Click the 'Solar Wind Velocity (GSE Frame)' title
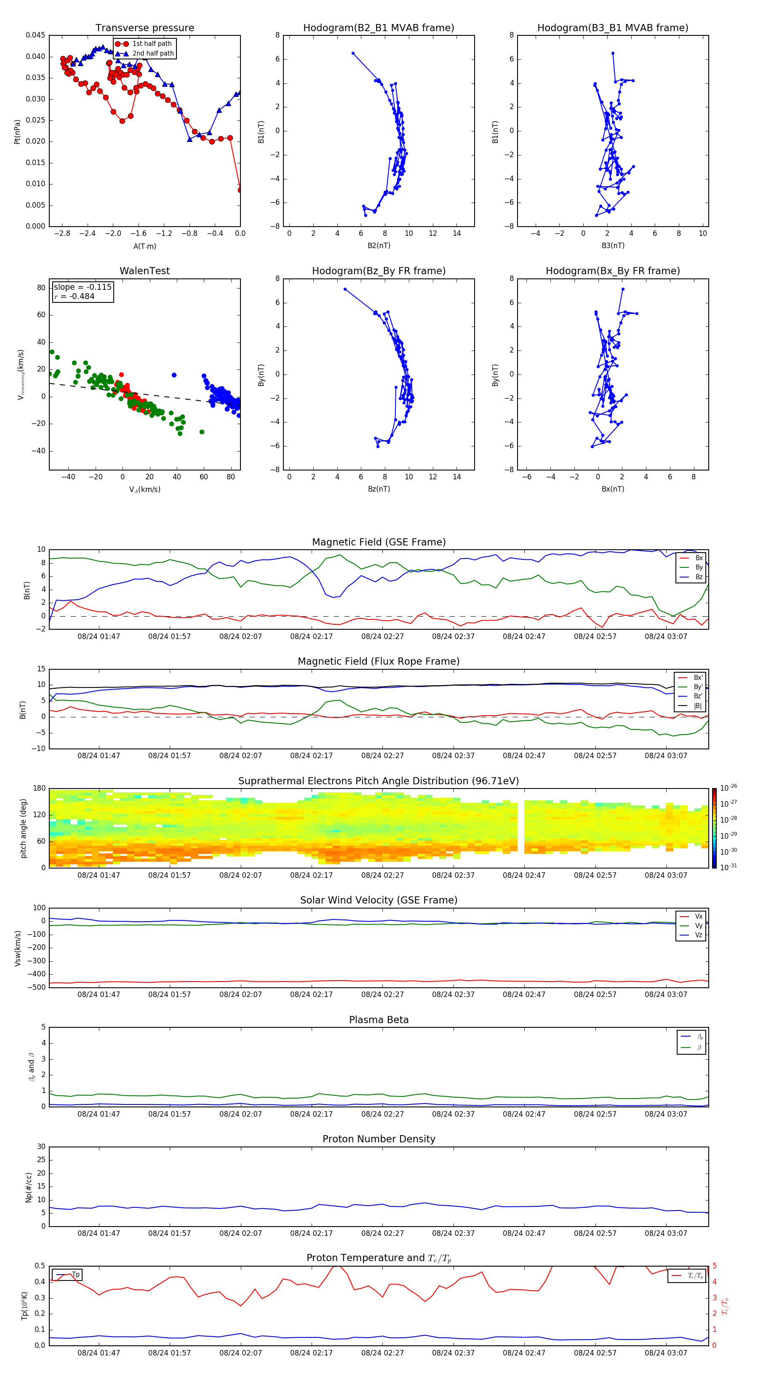758x1390 pixels. pos(379,900)
